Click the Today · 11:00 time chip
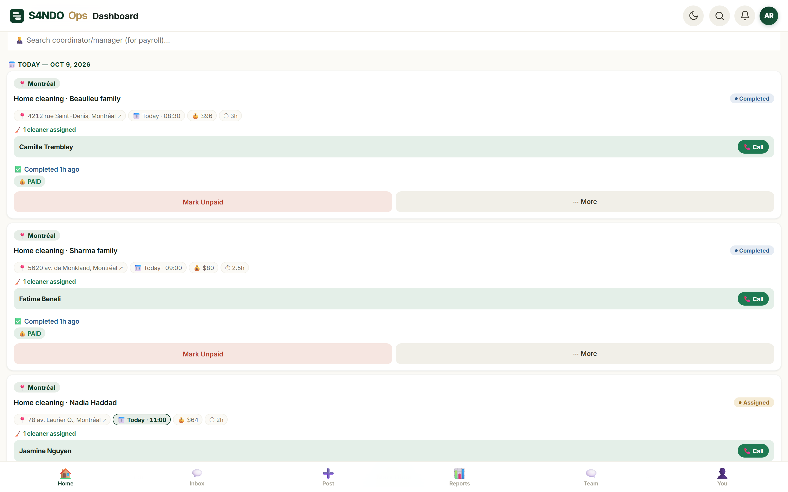 coord(142,420)
